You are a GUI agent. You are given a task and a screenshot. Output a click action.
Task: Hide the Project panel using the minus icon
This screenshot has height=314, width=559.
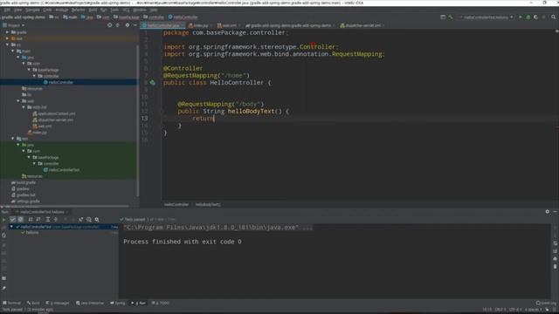tap(135, 25)
